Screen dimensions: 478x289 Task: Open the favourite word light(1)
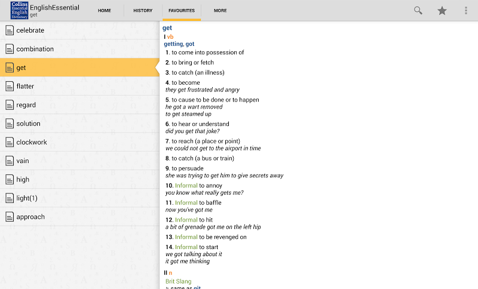(x=79, y=198)
